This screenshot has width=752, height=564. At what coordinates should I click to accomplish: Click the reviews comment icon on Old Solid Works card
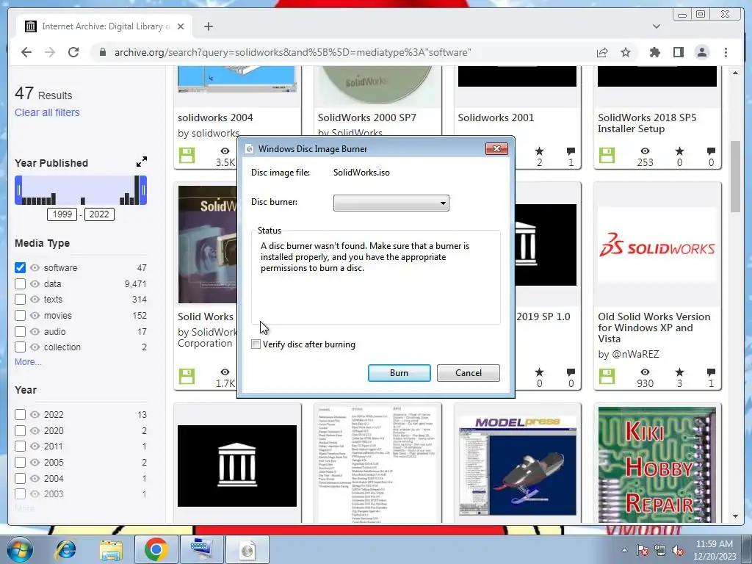click(711, 372)
